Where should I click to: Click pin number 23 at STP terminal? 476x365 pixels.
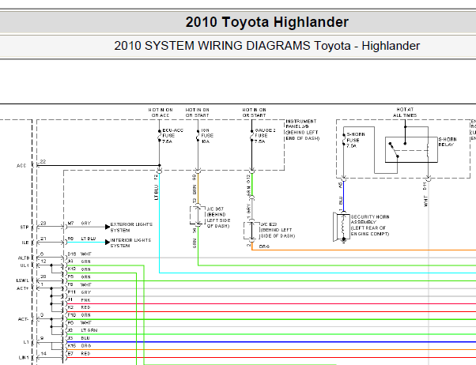(x=43, y=224)
